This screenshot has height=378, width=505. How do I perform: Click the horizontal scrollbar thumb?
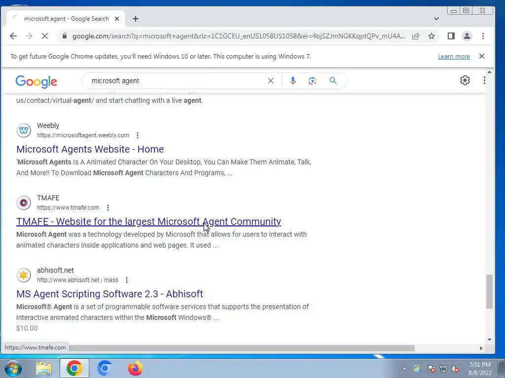tap(242, 348)
